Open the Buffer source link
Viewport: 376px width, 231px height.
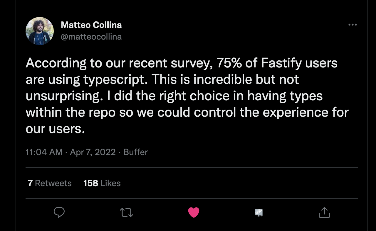tap(135, 152)
